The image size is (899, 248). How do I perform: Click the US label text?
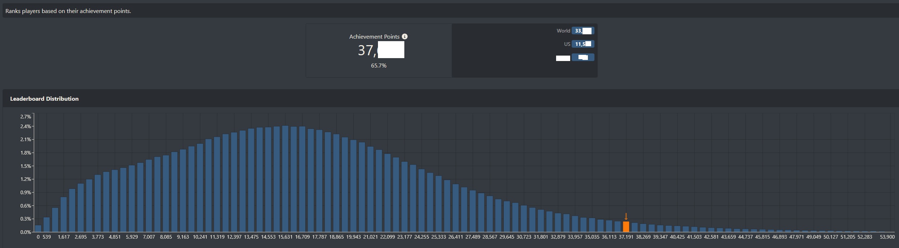[x=567, y=44]
